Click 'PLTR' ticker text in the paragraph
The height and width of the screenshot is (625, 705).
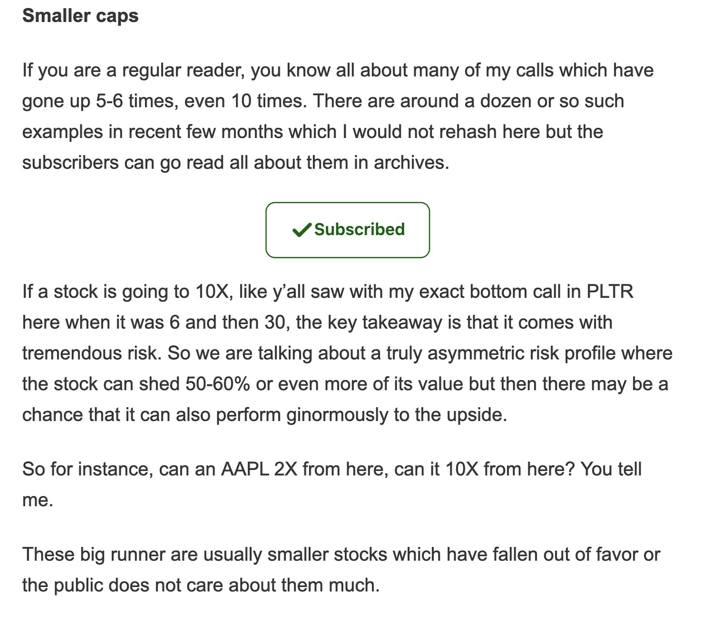click(610, 292)
